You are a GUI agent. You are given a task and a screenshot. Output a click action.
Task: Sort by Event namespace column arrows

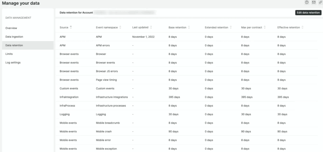120,27
